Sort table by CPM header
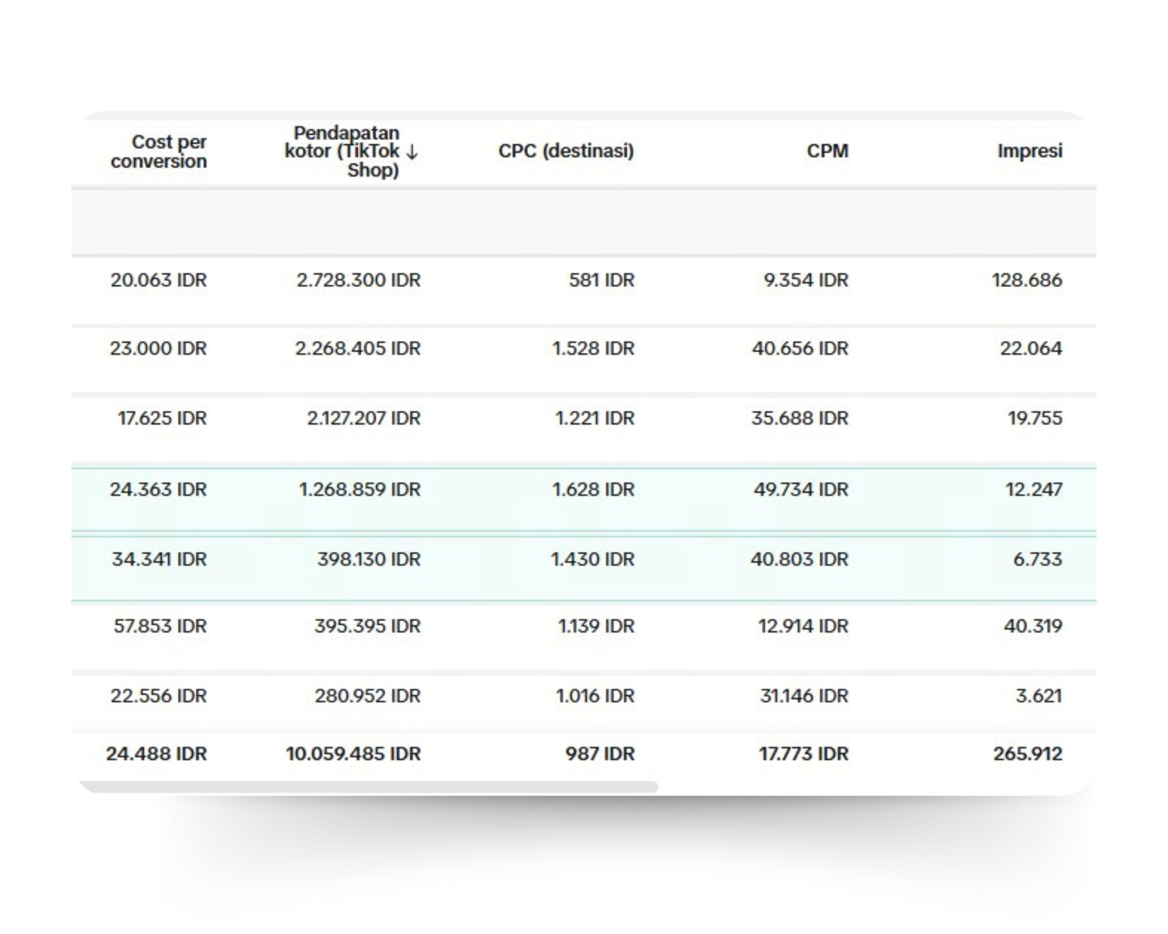Image resolution: width=1168 pixels, height=934 pixels. pyautogui.click(x=827, y=151)
